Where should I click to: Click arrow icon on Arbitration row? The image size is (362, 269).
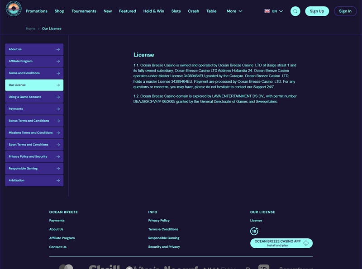58,180
